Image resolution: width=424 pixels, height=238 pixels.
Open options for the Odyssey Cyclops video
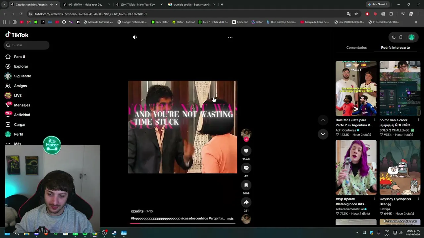(x=418, y=199)
